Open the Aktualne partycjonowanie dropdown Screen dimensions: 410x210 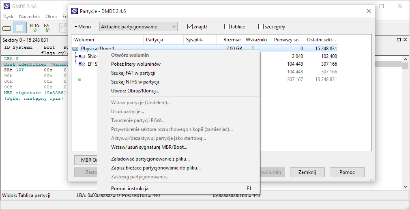coord(138,27)
